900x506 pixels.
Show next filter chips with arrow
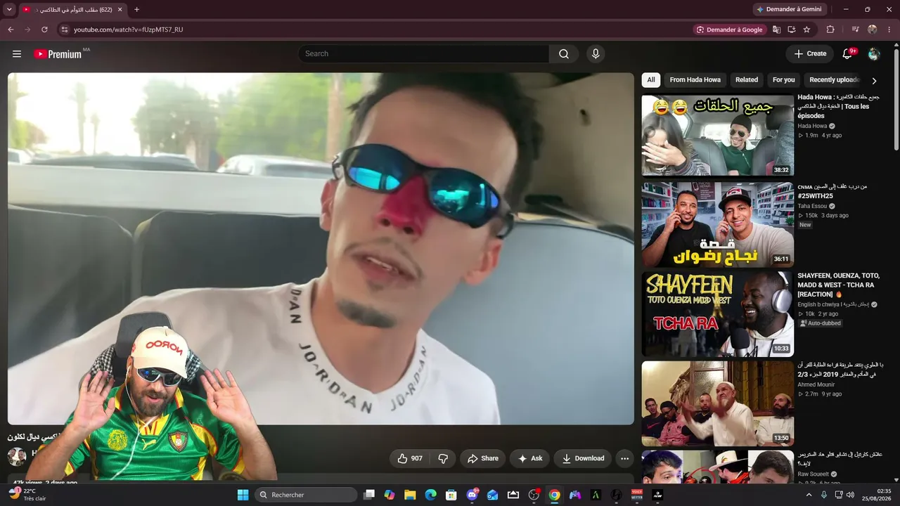(x=874, y=80)
